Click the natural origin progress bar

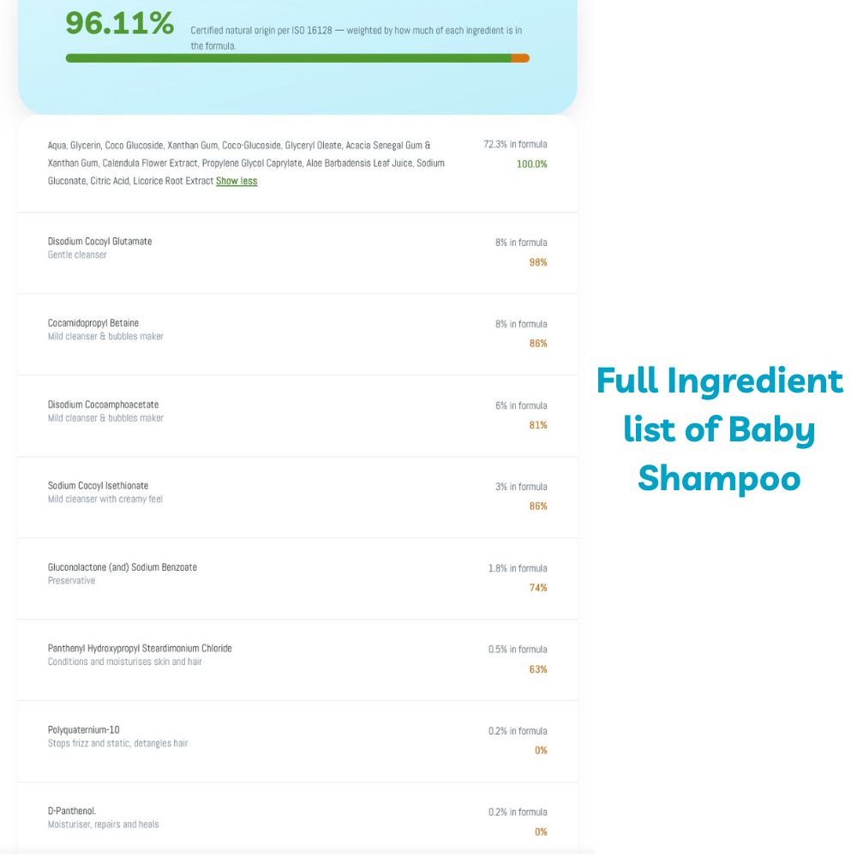(297, 58)
